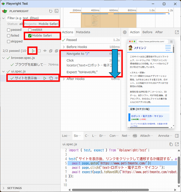The height and width of the screenshot is (192, 181).
Task: Select the Click locator action row
Action: [x=90, y=63]
